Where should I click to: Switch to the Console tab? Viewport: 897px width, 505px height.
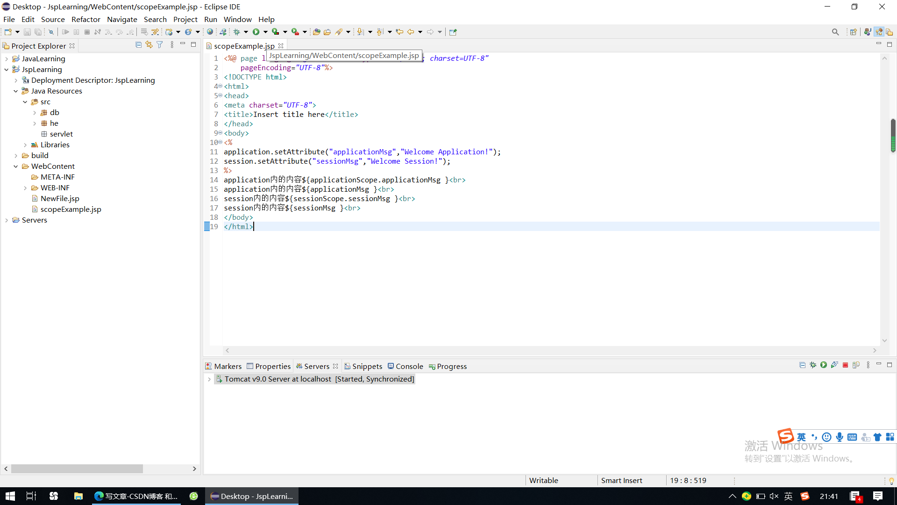(409, 366)
